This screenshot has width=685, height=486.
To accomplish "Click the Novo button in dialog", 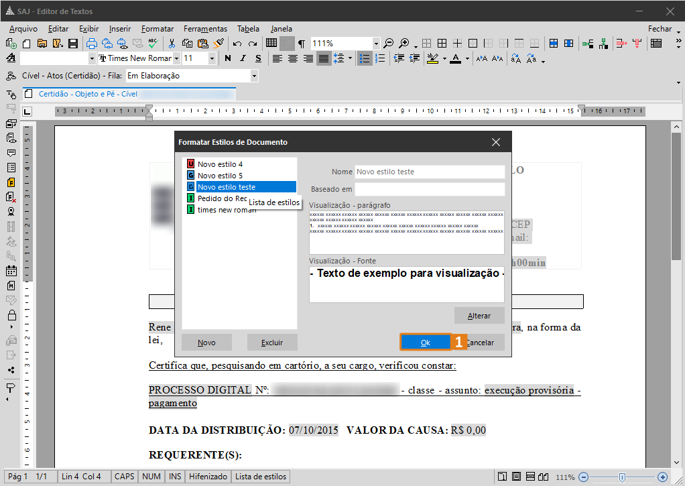I will click(x=206, y=343).
